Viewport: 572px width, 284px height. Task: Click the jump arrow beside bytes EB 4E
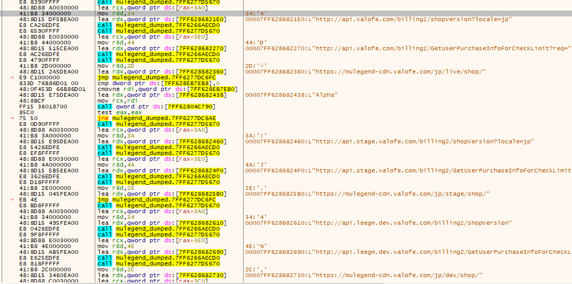(13, 200)
